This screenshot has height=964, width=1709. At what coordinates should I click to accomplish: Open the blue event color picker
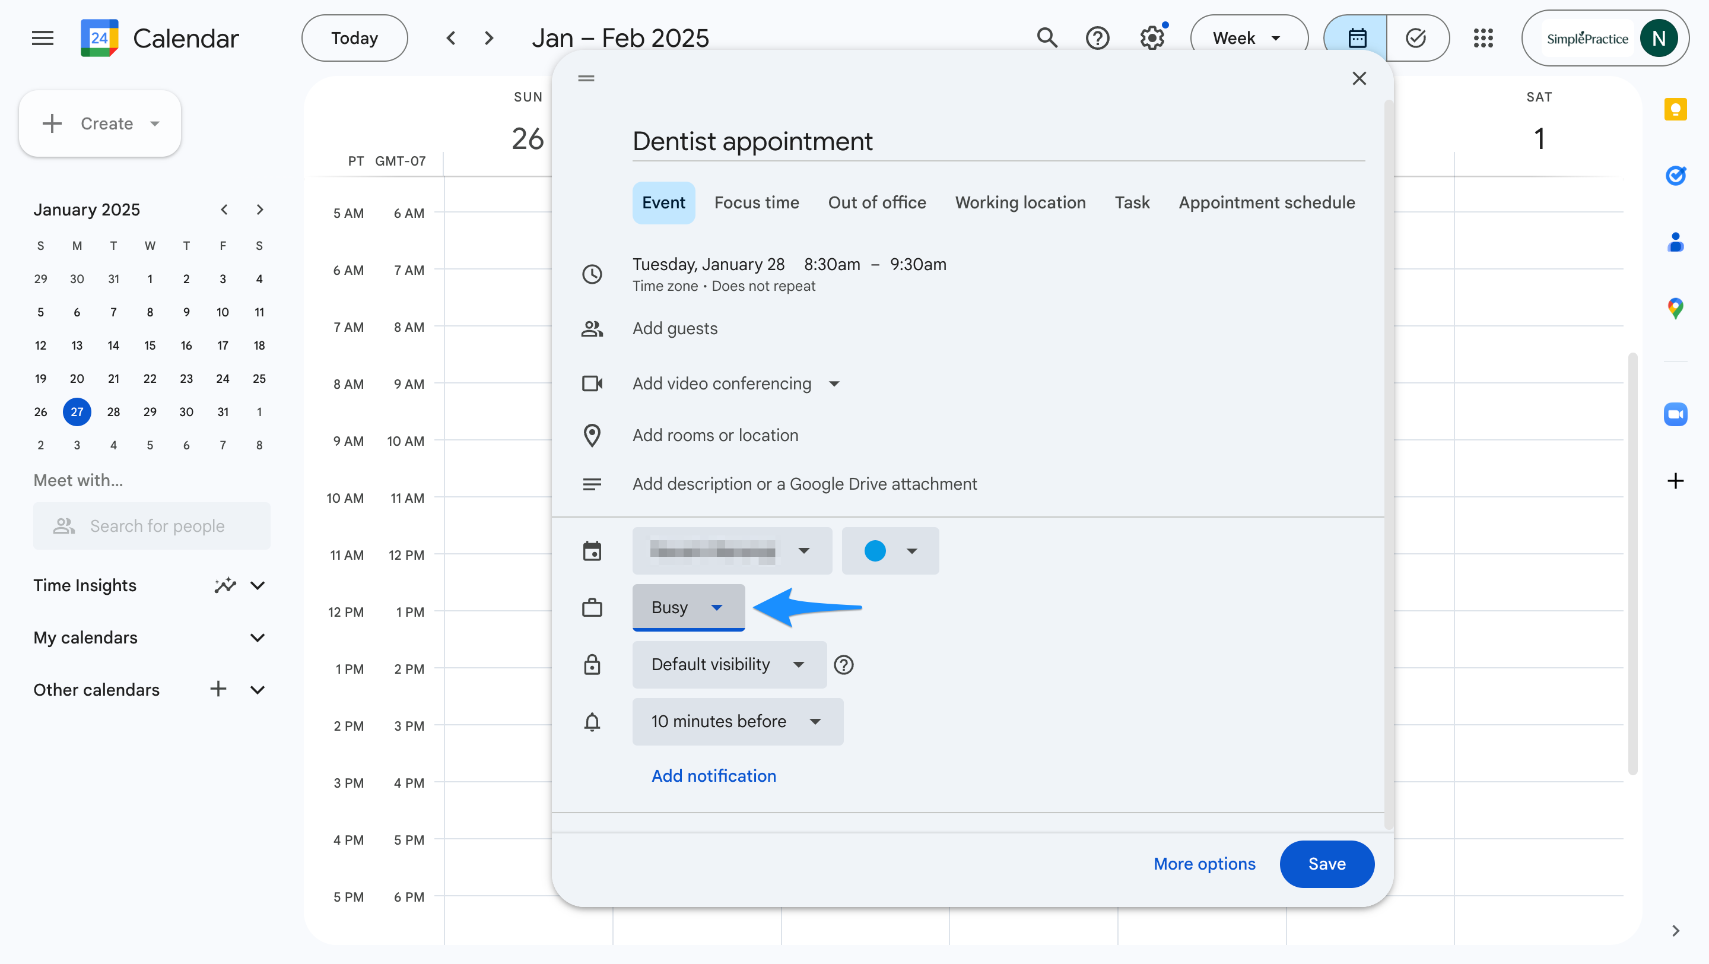click(x=890, y=551)
